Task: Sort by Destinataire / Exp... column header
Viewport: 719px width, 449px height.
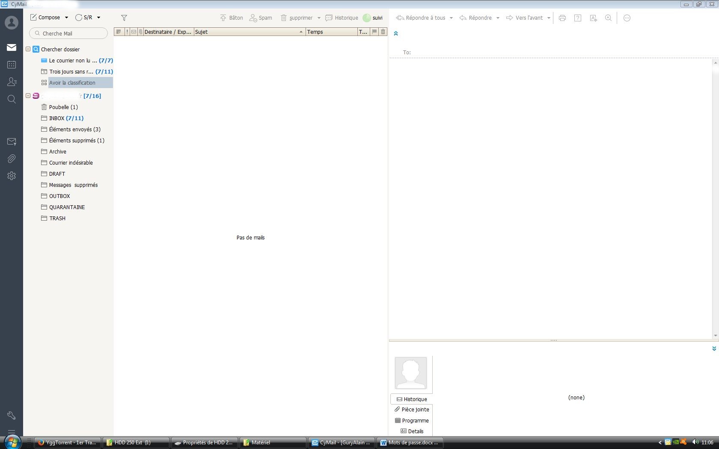Action: pyautogui.click(x=169, y=32)
